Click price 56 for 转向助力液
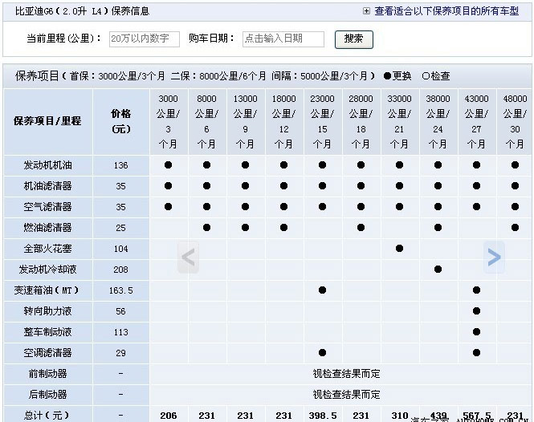 coord(121,311)
